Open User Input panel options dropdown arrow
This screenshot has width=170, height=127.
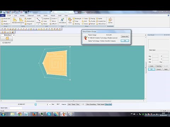(165, 35)
